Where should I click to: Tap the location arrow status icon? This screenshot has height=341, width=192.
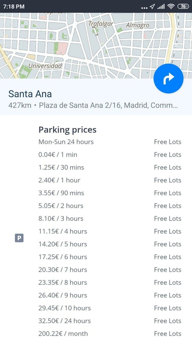152,6
